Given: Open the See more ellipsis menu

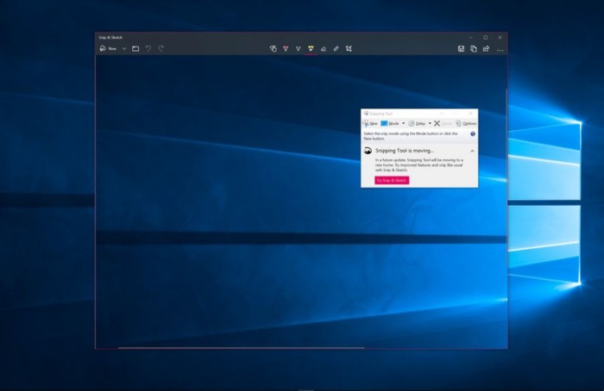Looking at the screenshot, I should tap(500, 50).
